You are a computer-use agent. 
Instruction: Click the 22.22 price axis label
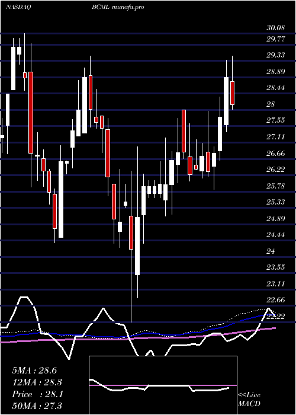(276, 316)
